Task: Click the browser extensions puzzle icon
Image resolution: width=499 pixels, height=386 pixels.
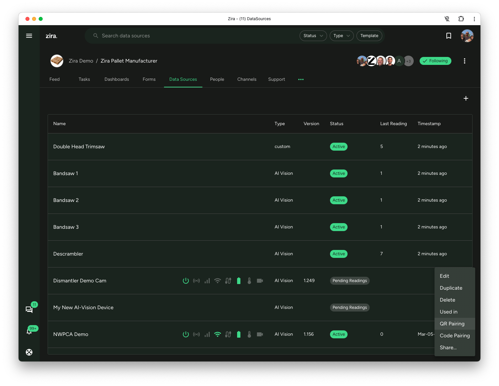Action: (x=461, y=19)
